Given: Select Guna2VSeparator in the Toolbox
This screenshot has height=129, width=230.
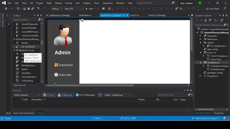Looking at the screenshot, I should (30, 24).
